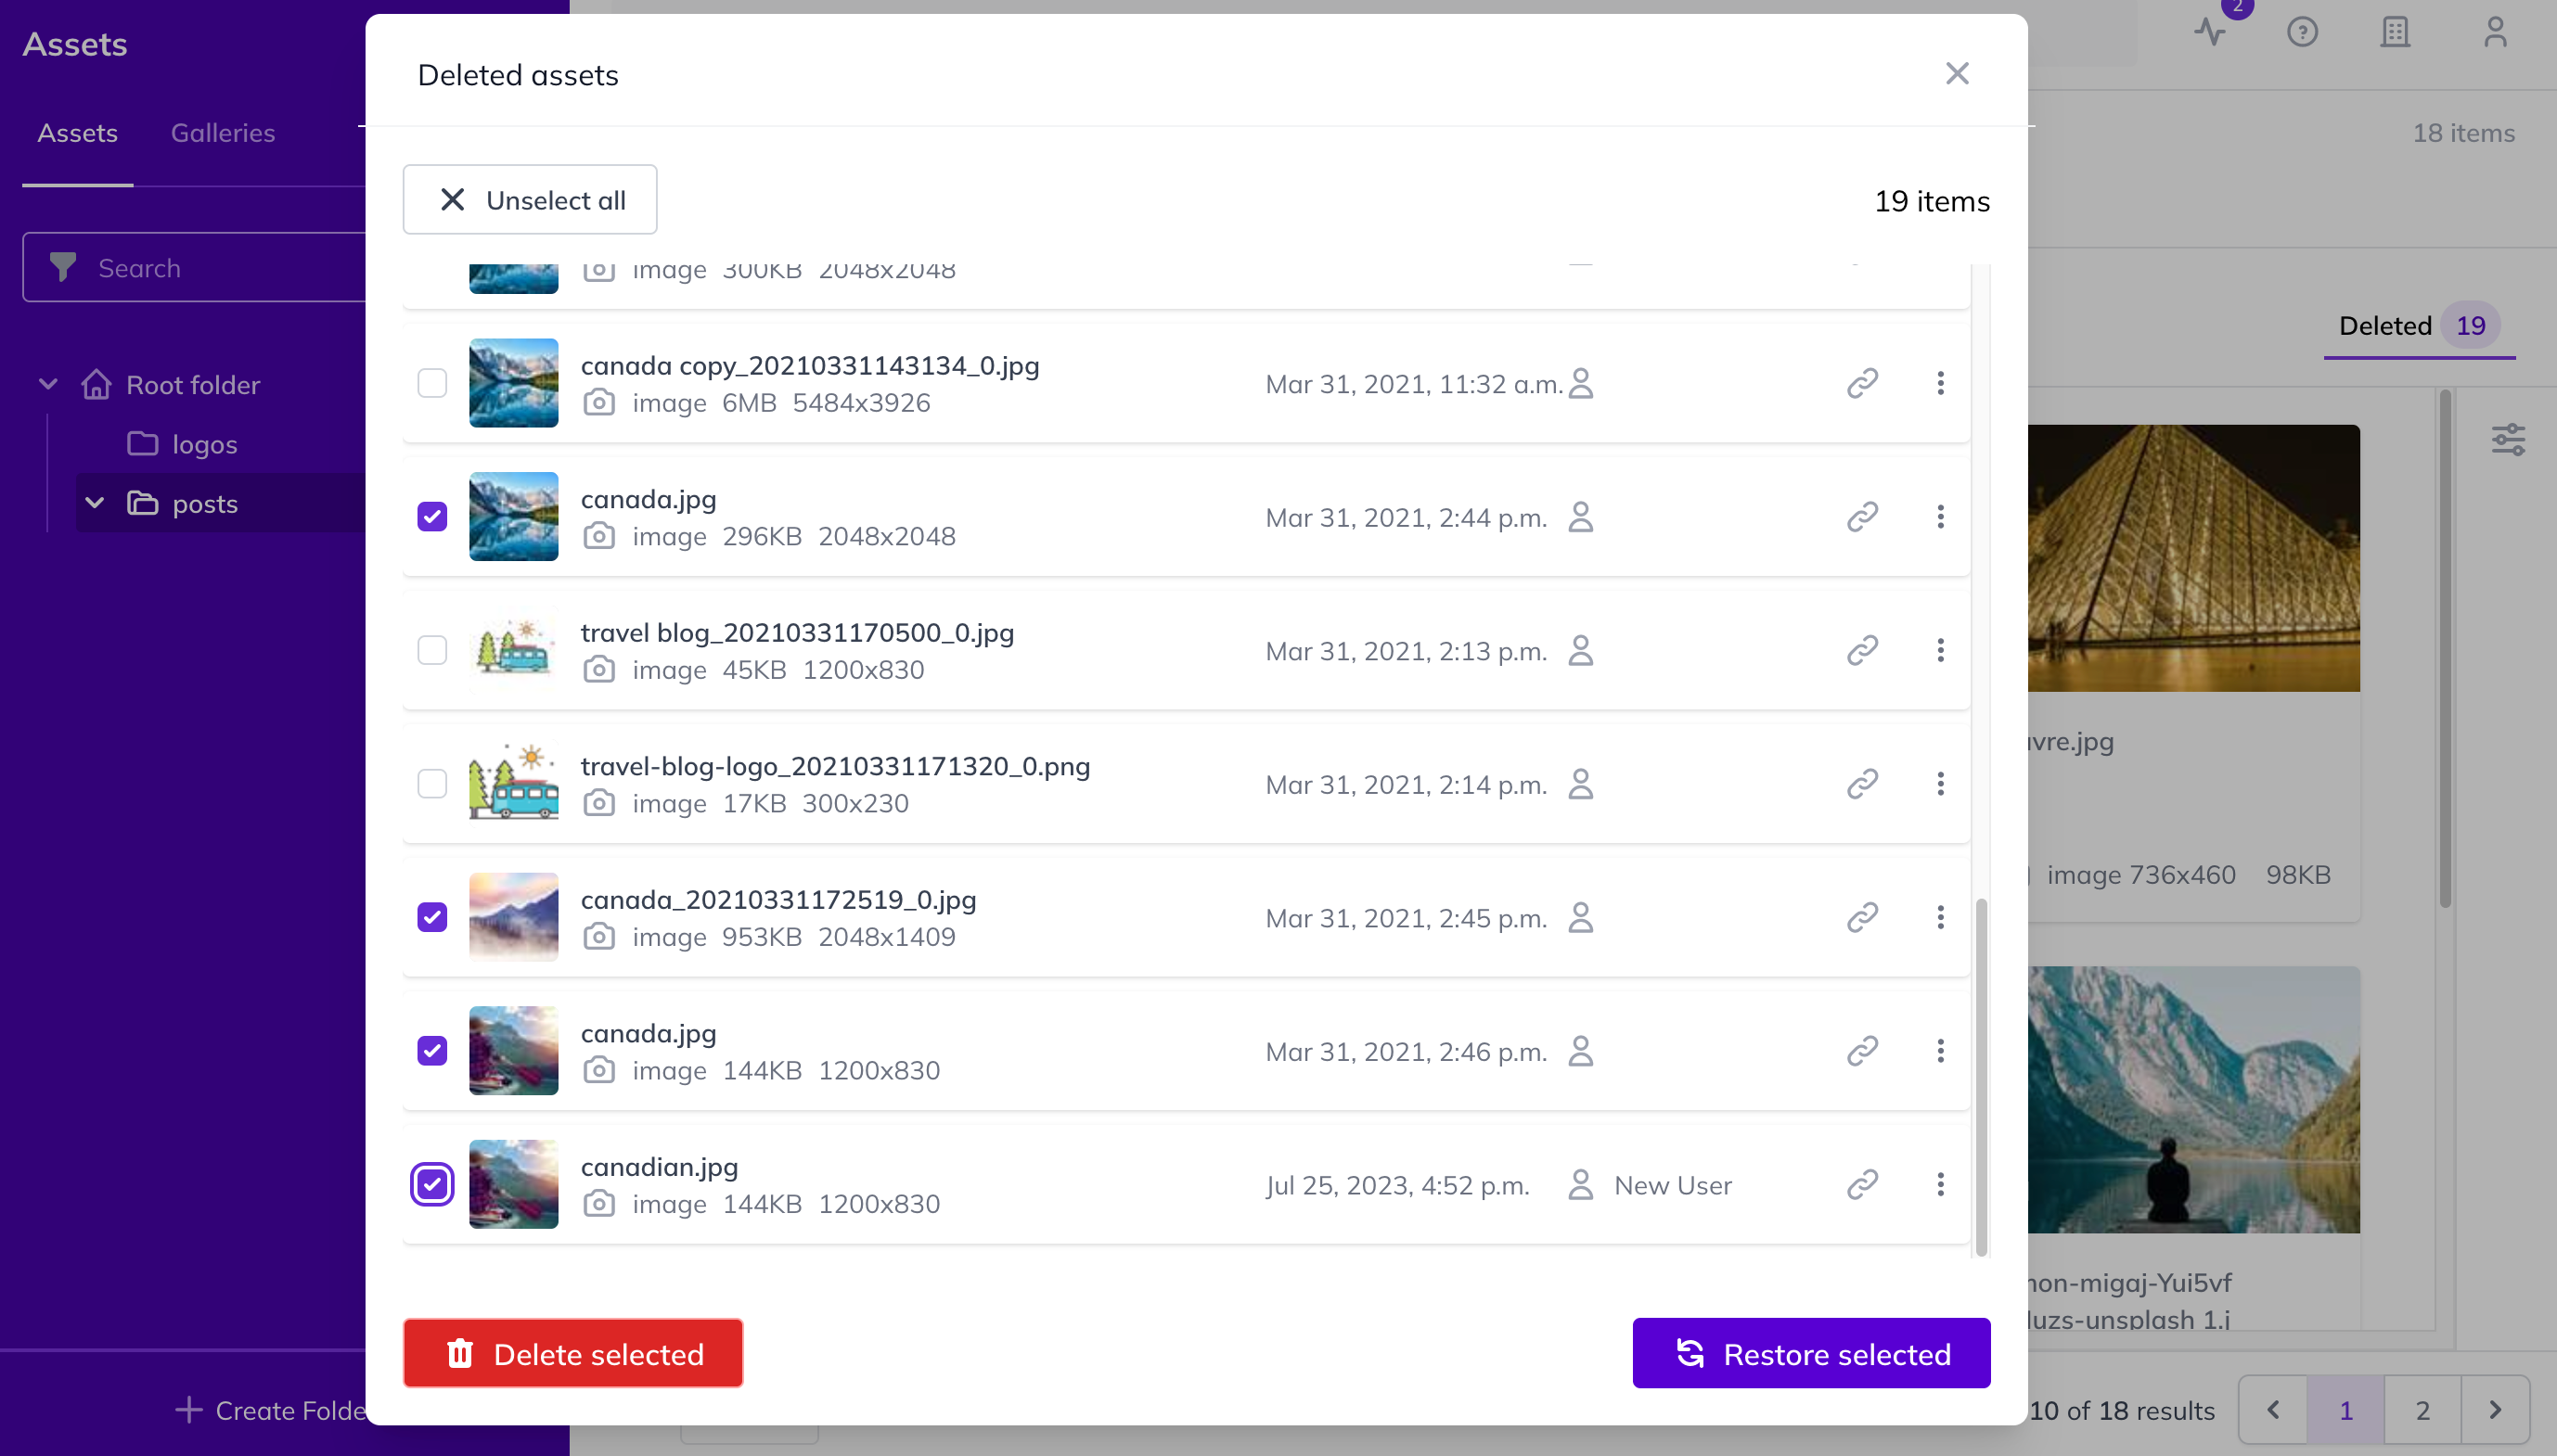Uncheck canada.jpg 296KB checkbox
The width and height of the screenshot is (2557, 1456).
[x=432, y=517]
